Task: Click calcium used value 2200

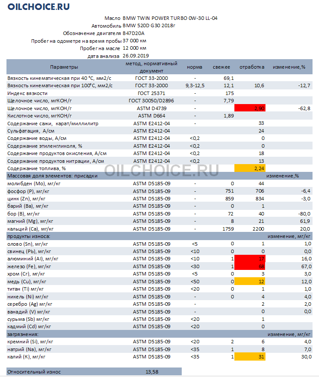Action: [259, 229]
